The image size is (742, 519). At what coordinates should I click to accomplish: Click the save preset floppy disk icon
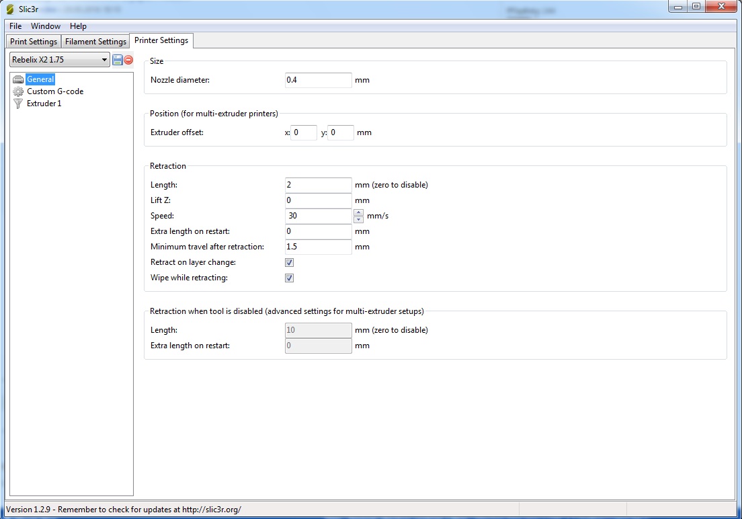coord(118,60)
